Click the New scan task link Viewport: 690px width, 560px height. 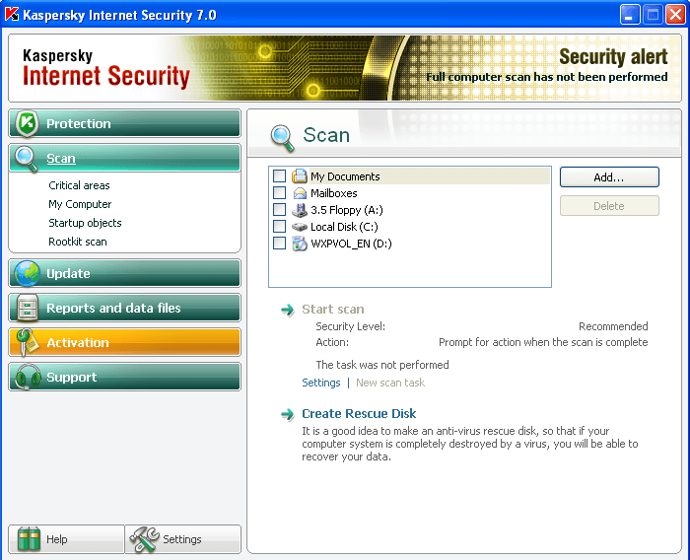[390, 383]
